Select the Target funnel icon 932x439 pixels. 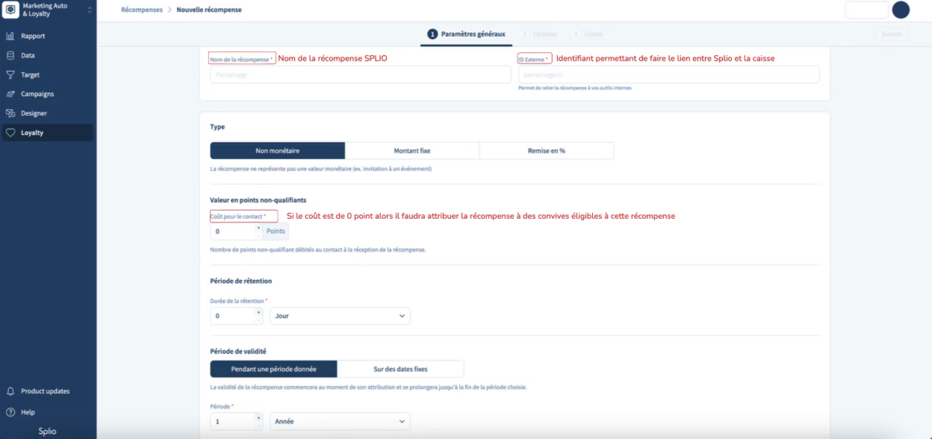(10, 75)
